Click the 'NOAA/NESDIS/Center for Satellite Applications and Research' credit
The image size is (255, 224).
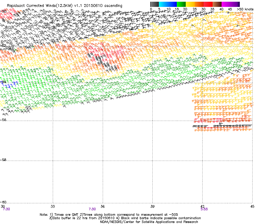pos(149,222)
